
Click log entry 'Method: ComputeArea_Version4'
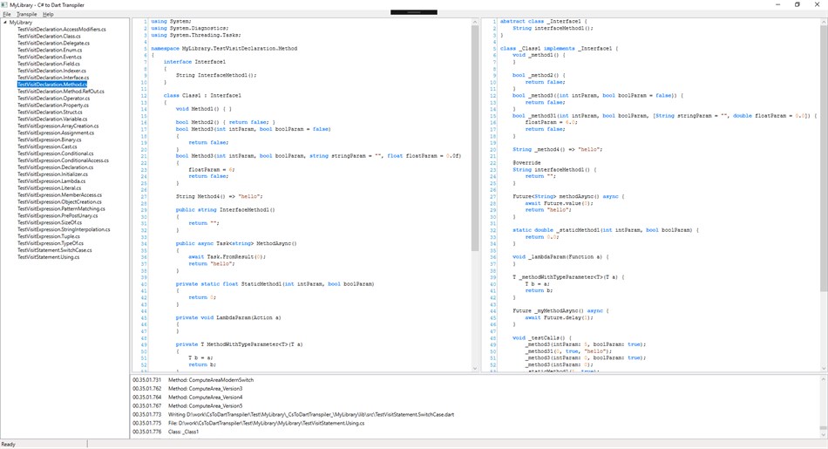click(206, 397)
